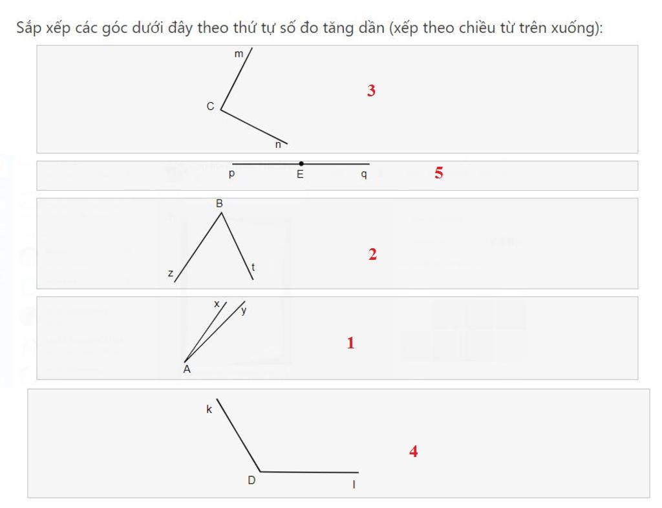Viewport: 662px width, 508px height.
Task: Click vertex label B at the top
Action: (219, 204)
